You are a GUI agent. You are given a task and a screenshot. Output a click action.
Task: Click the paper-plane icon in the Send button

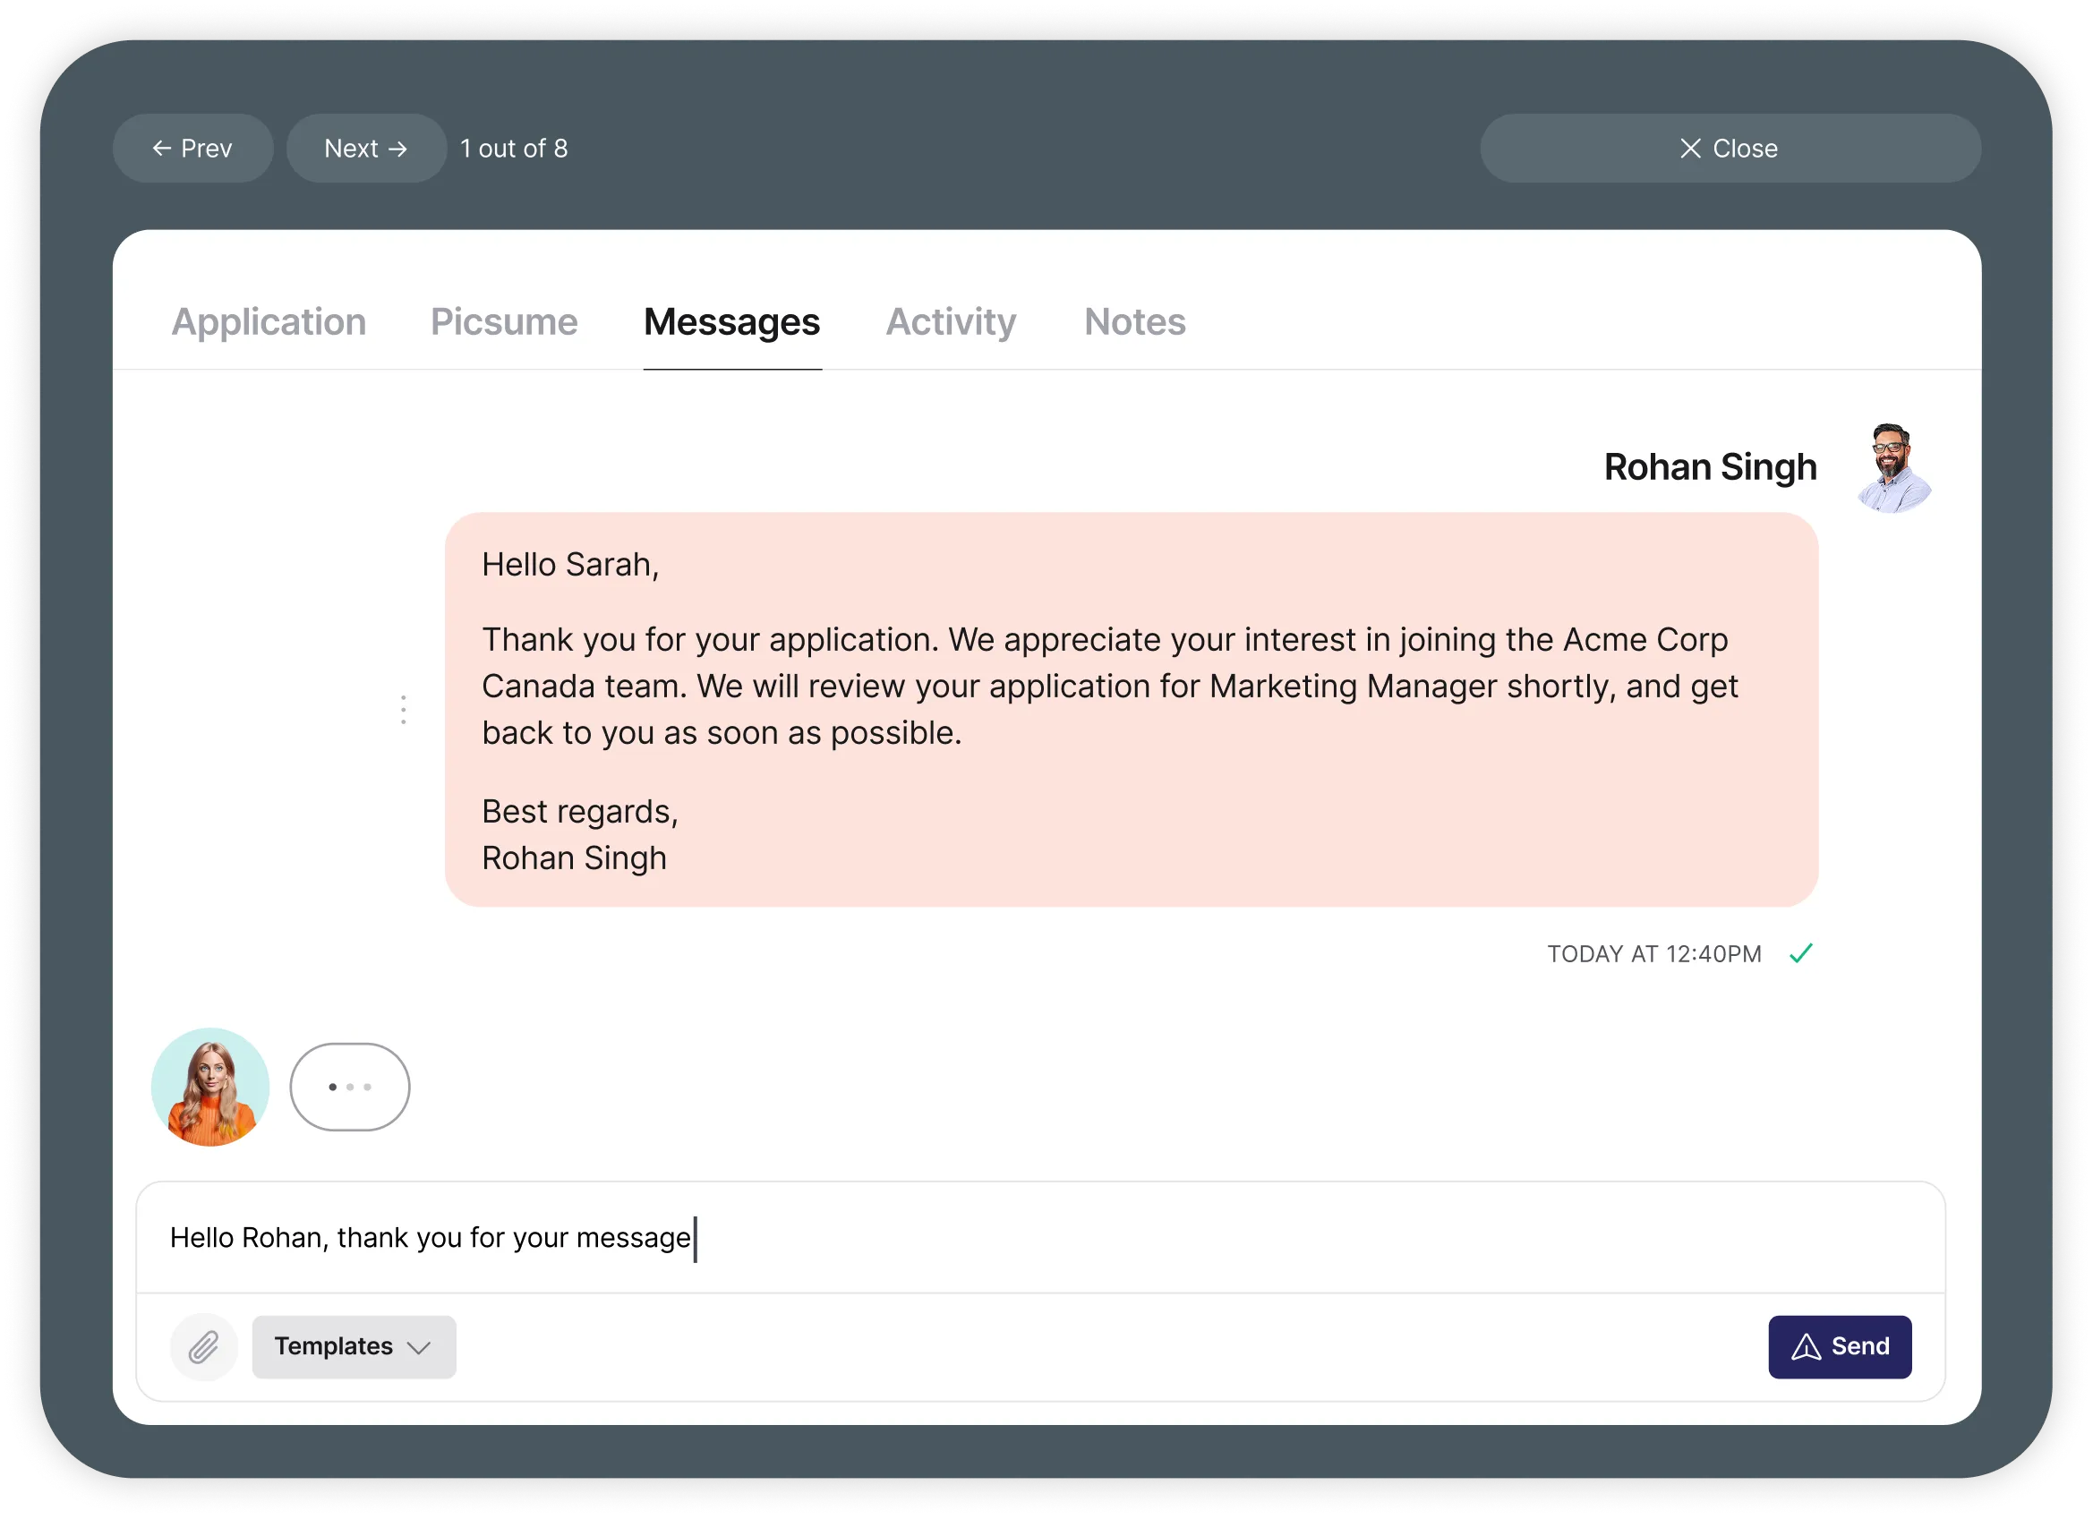1806,1347
